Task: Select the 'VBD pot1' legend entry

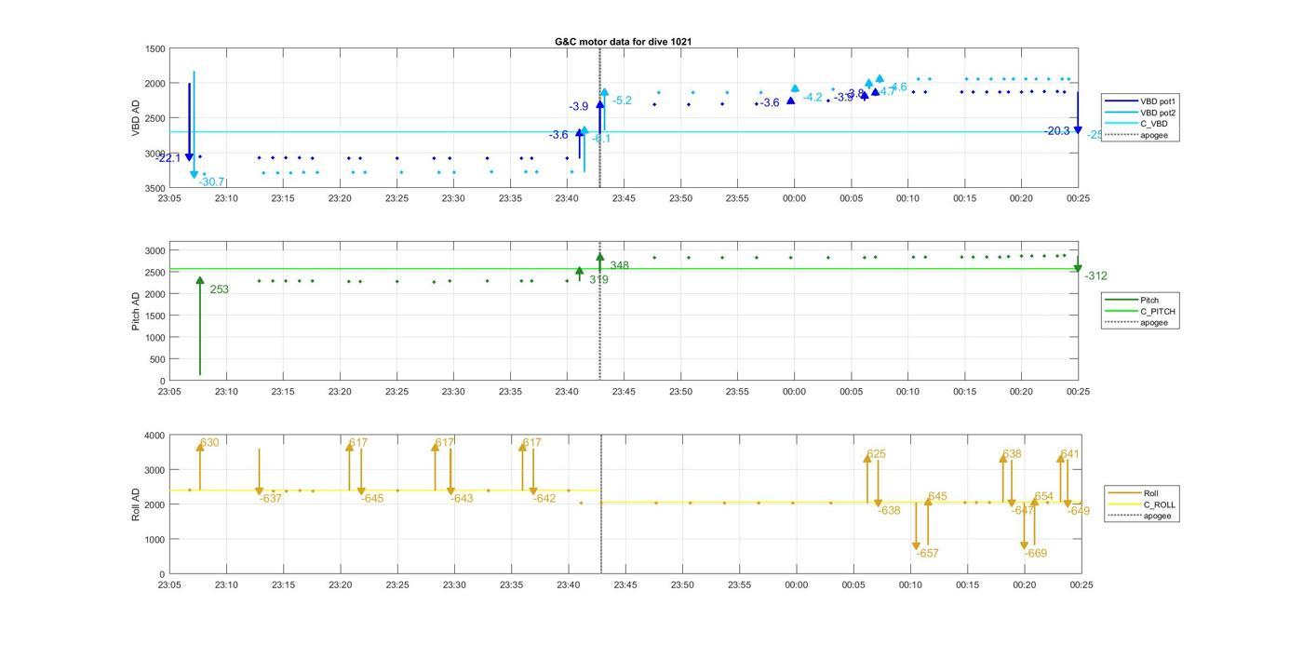Action: click(1142, 101)
